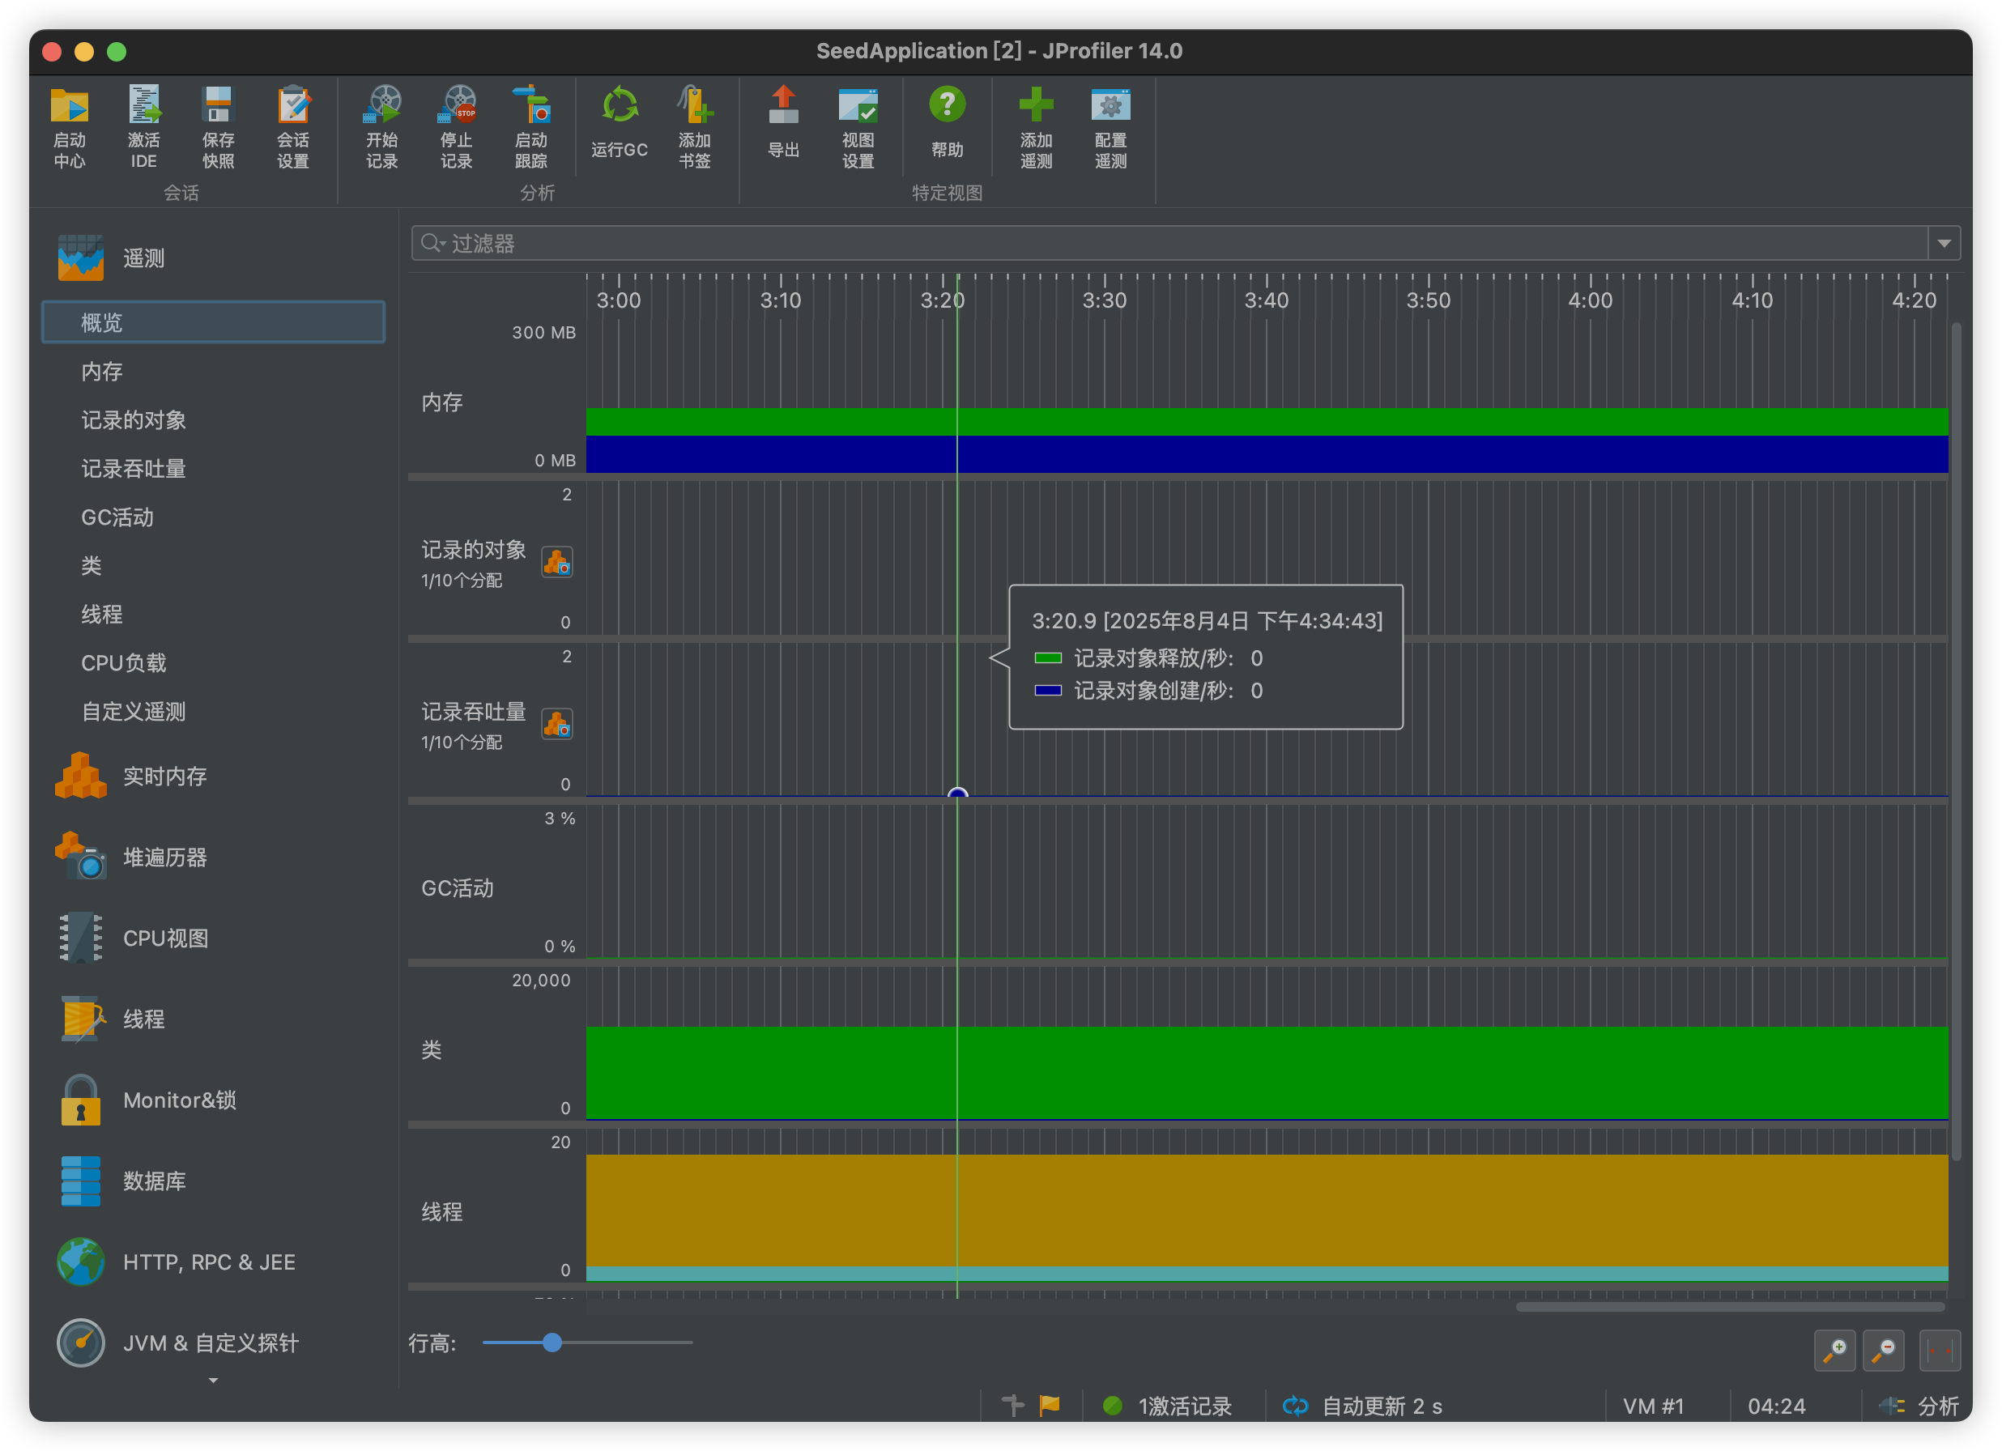This screenshot has width=2002, height=1451.
Task: Select CPU负载 in sidebar
Action: point(124,663)
